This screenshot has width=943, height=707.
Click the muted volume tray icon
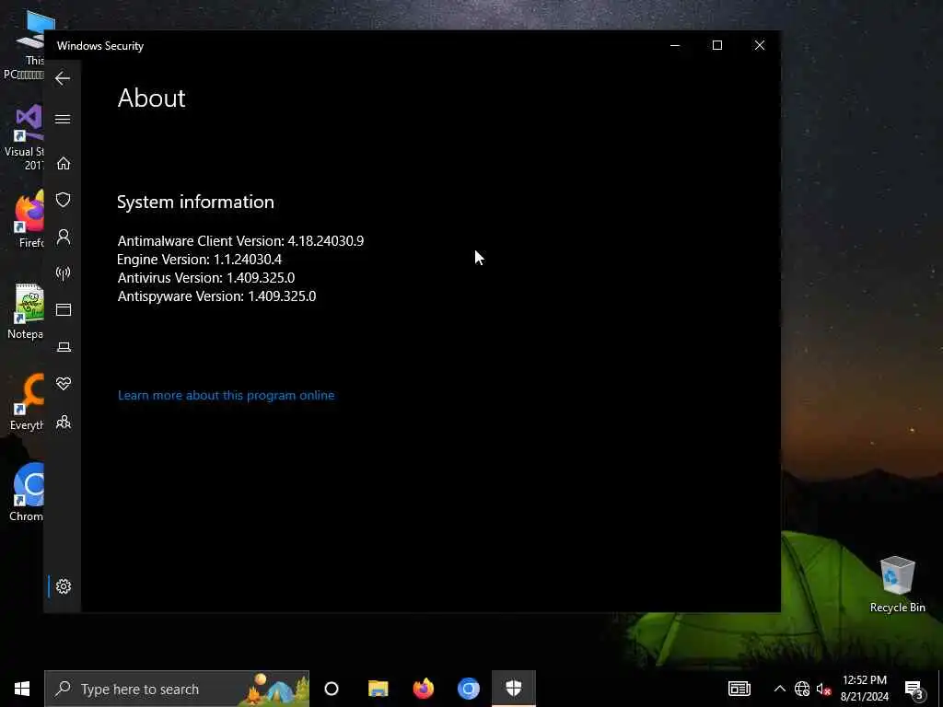coord(823,689)
